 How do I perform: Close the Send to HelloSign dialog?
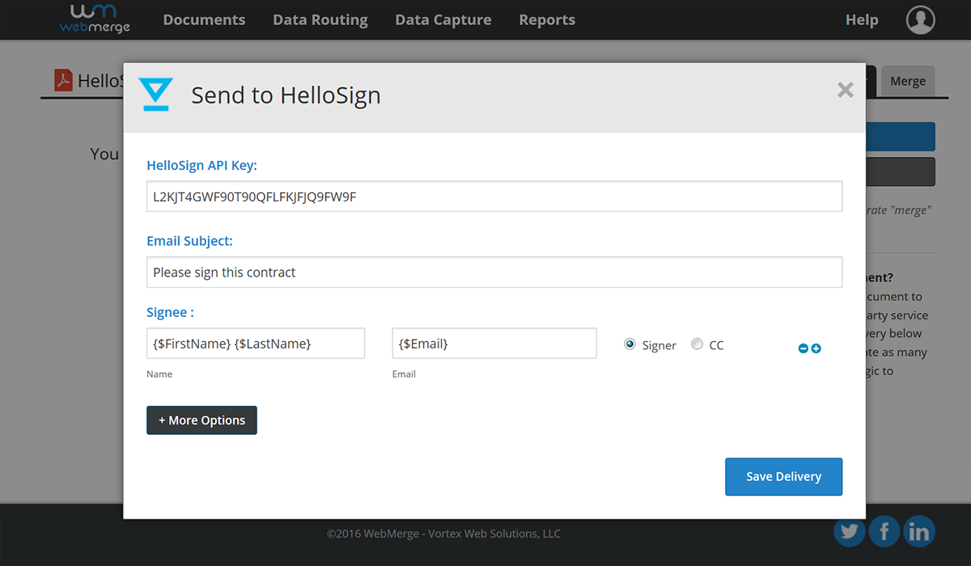tap(846, 90)
